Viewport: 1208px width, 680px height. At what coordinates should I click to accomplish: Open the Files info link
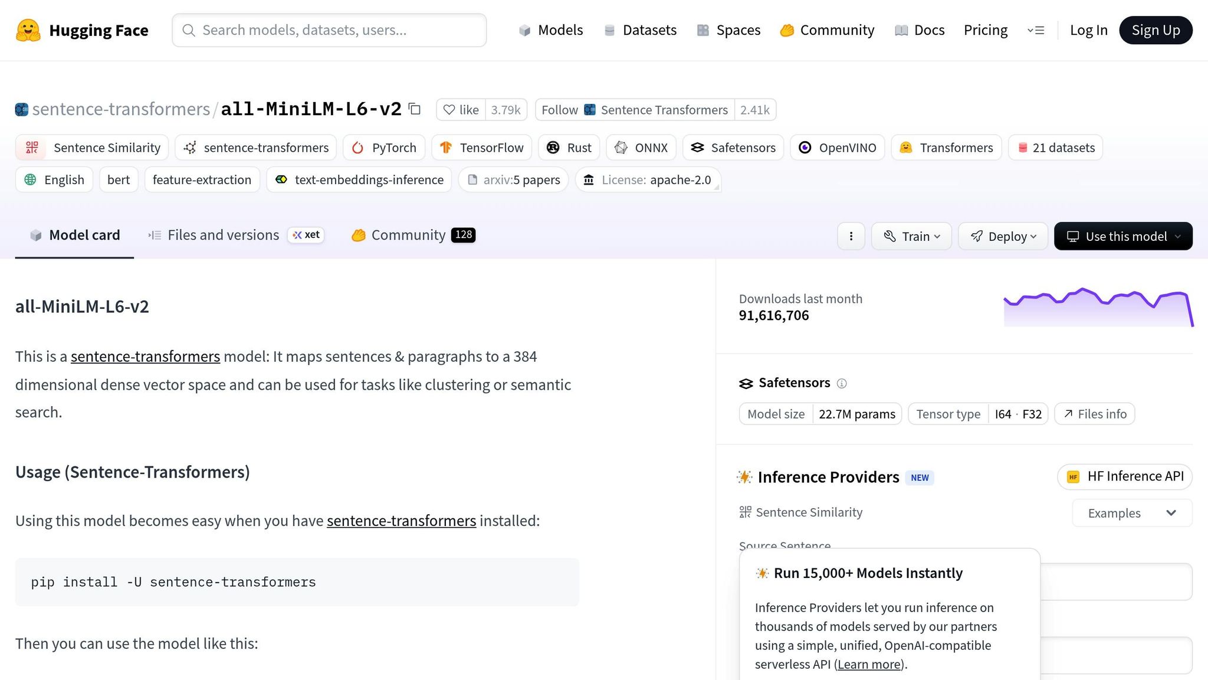[x=1095, y=414]
